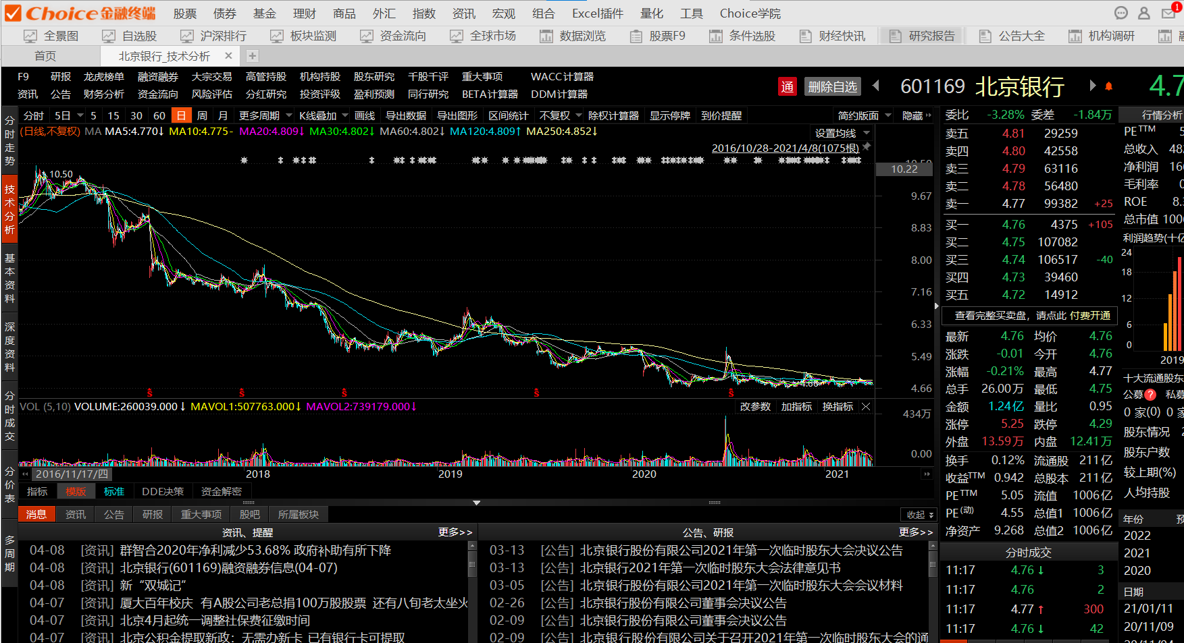Open the 基本资料 vertical side tab

[x=9, y=278]
